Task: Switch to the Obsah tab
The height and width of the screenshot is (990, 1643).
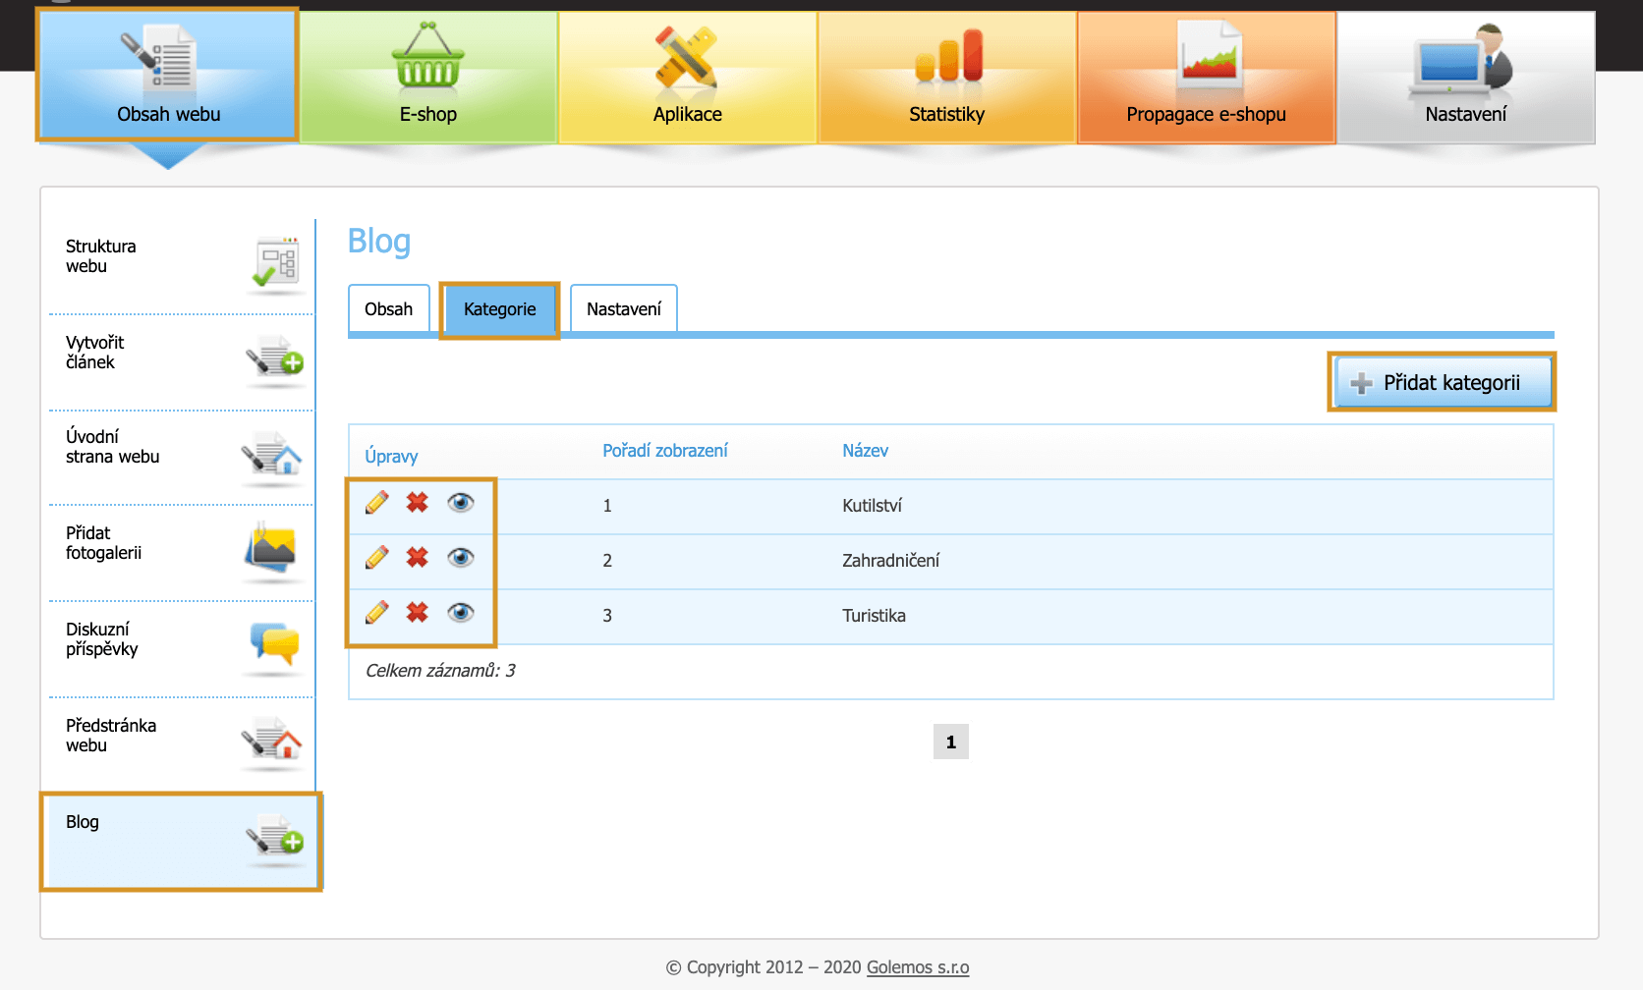Action: point(388,309)
